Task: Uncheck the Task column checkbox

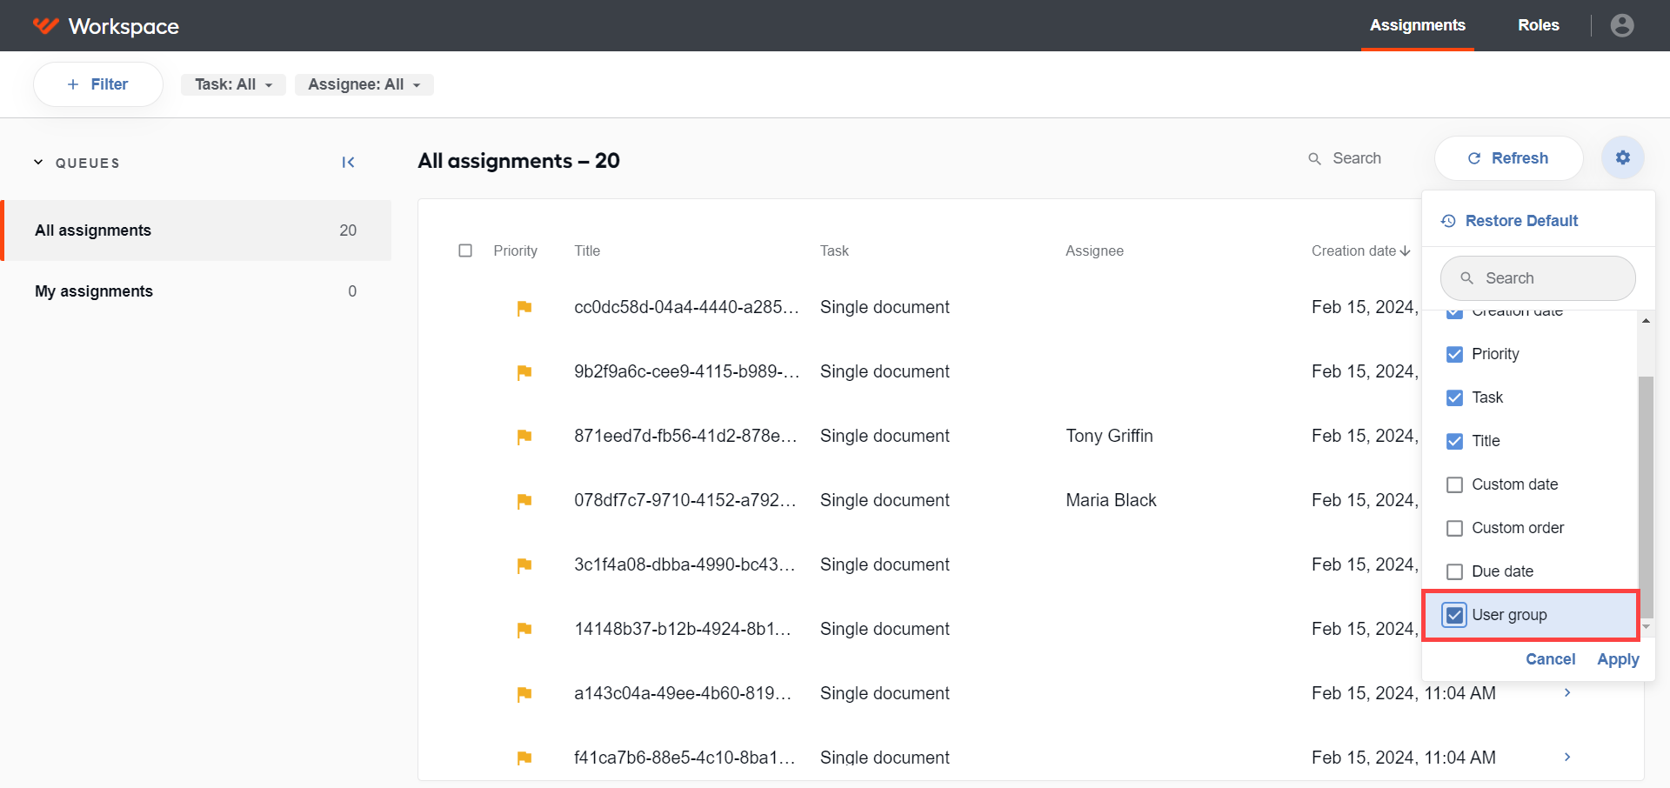Action: click(x=1454, y=397)
